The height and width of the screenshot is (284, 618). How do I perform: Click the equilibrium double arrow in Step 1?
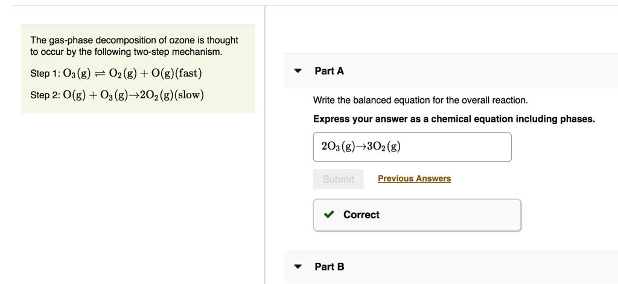tap(100, 74)
